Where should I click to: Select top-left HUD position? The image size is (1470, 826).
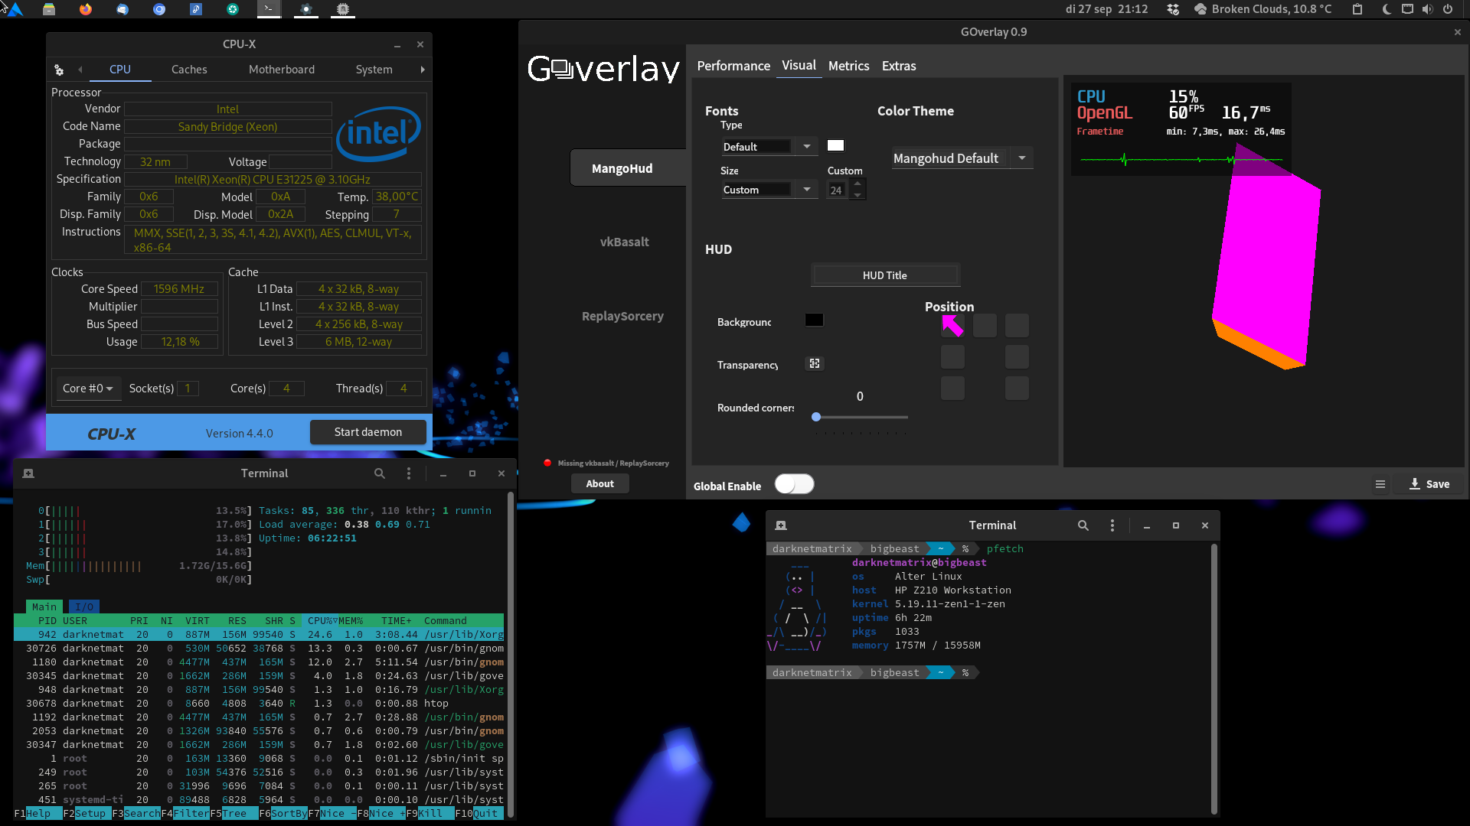952,326
